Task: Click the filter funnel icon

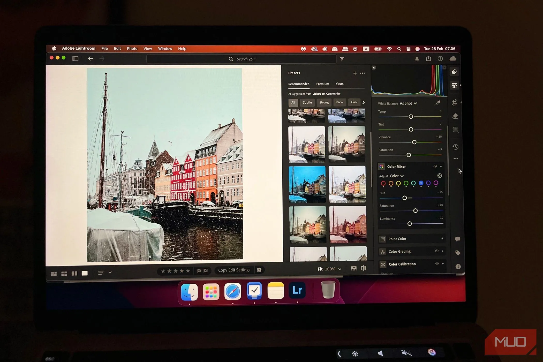Action: (342, 59)
